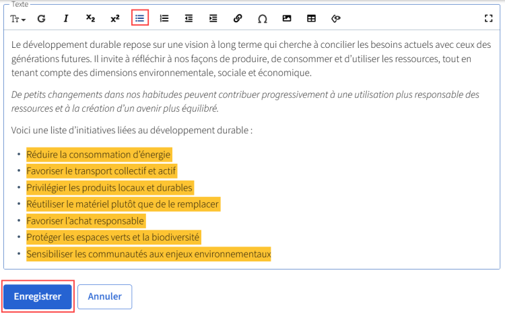The width and height of the screenshot is (505, 316).
Task: Apply subscript formatting
Action: point(90,19)
